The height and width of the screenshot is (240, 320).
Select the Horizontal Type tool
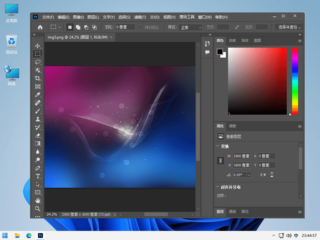38,176
